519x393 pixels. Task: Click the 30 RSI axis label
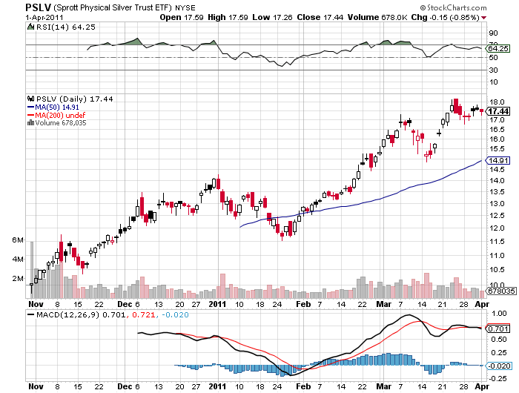click(x=494, y=70)
